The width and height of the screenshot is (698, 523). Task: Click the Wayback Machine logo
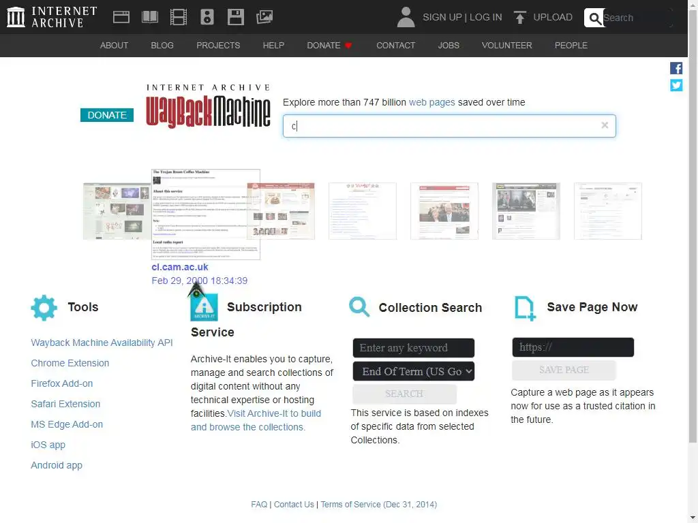coord(209,106)
